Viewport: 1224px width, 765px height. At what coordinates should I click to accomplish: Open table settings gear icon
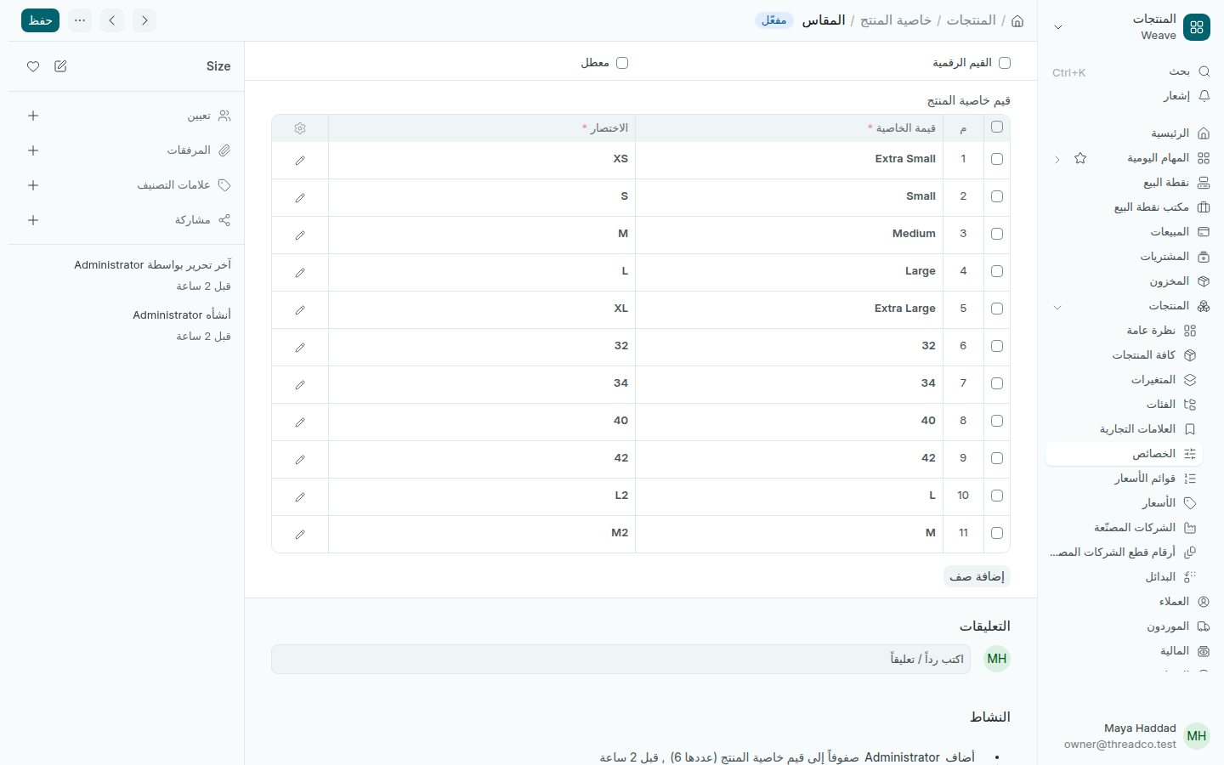point(300,128)
